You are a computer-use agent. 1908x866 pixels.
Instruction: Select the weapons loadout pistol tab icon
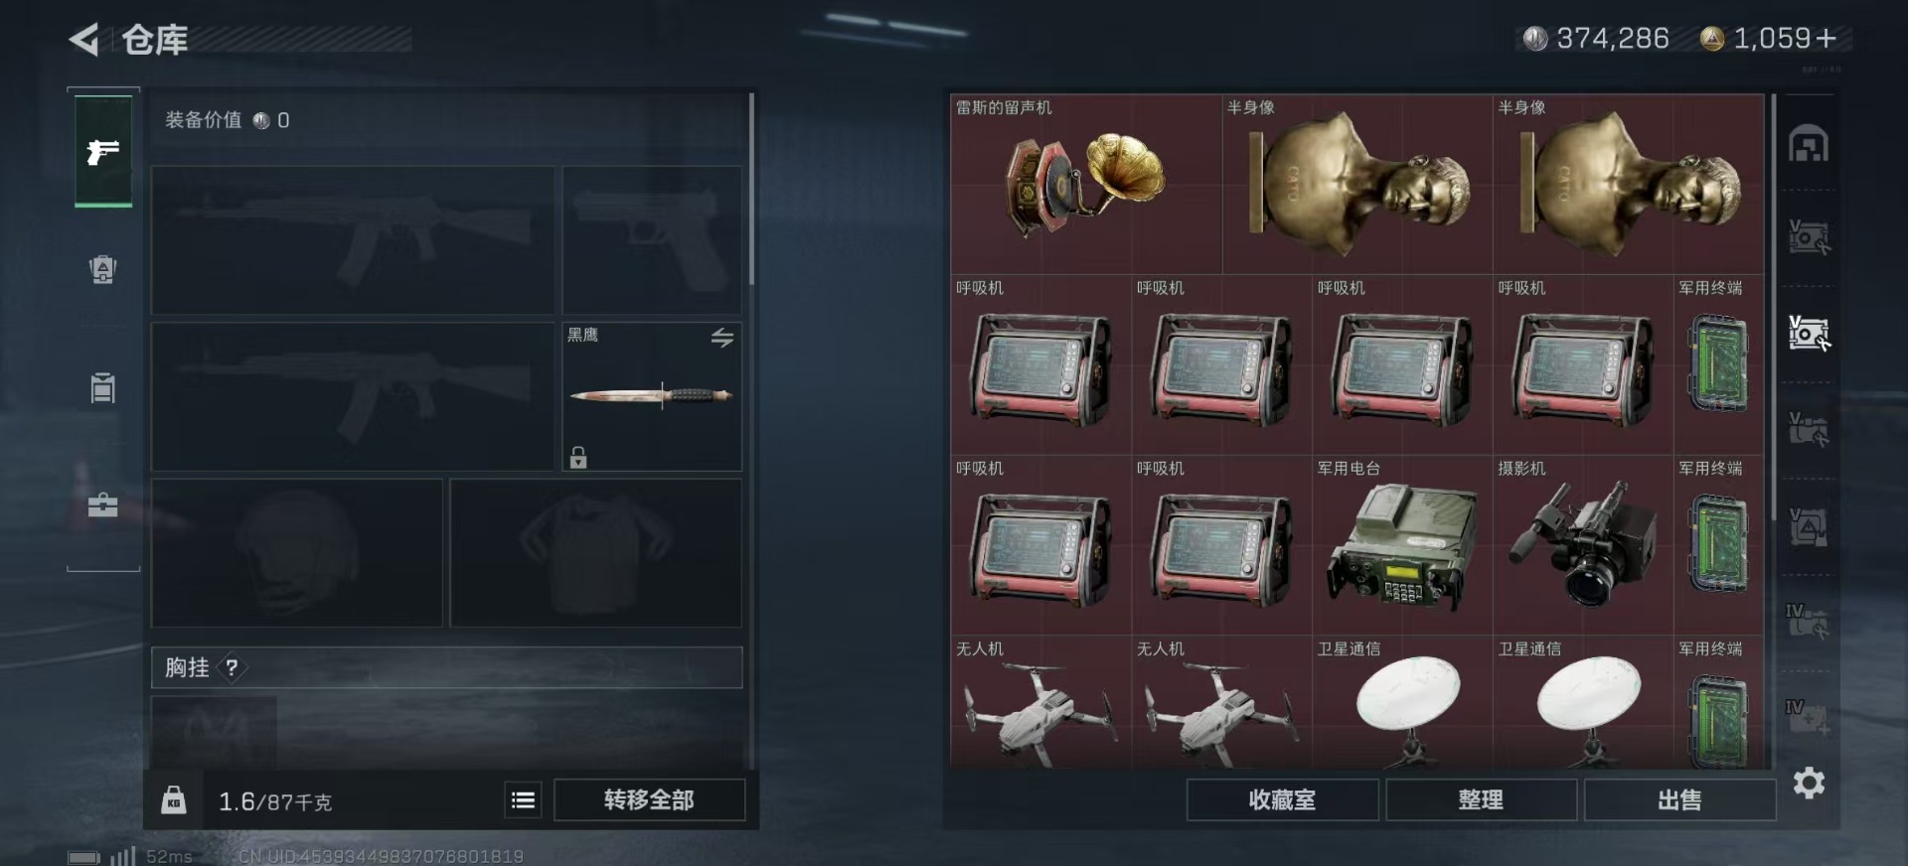[103, 151]
